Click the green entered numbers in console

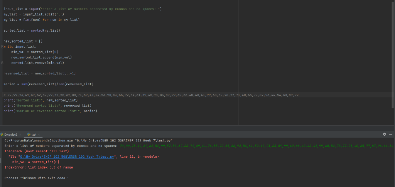point(257,146)
